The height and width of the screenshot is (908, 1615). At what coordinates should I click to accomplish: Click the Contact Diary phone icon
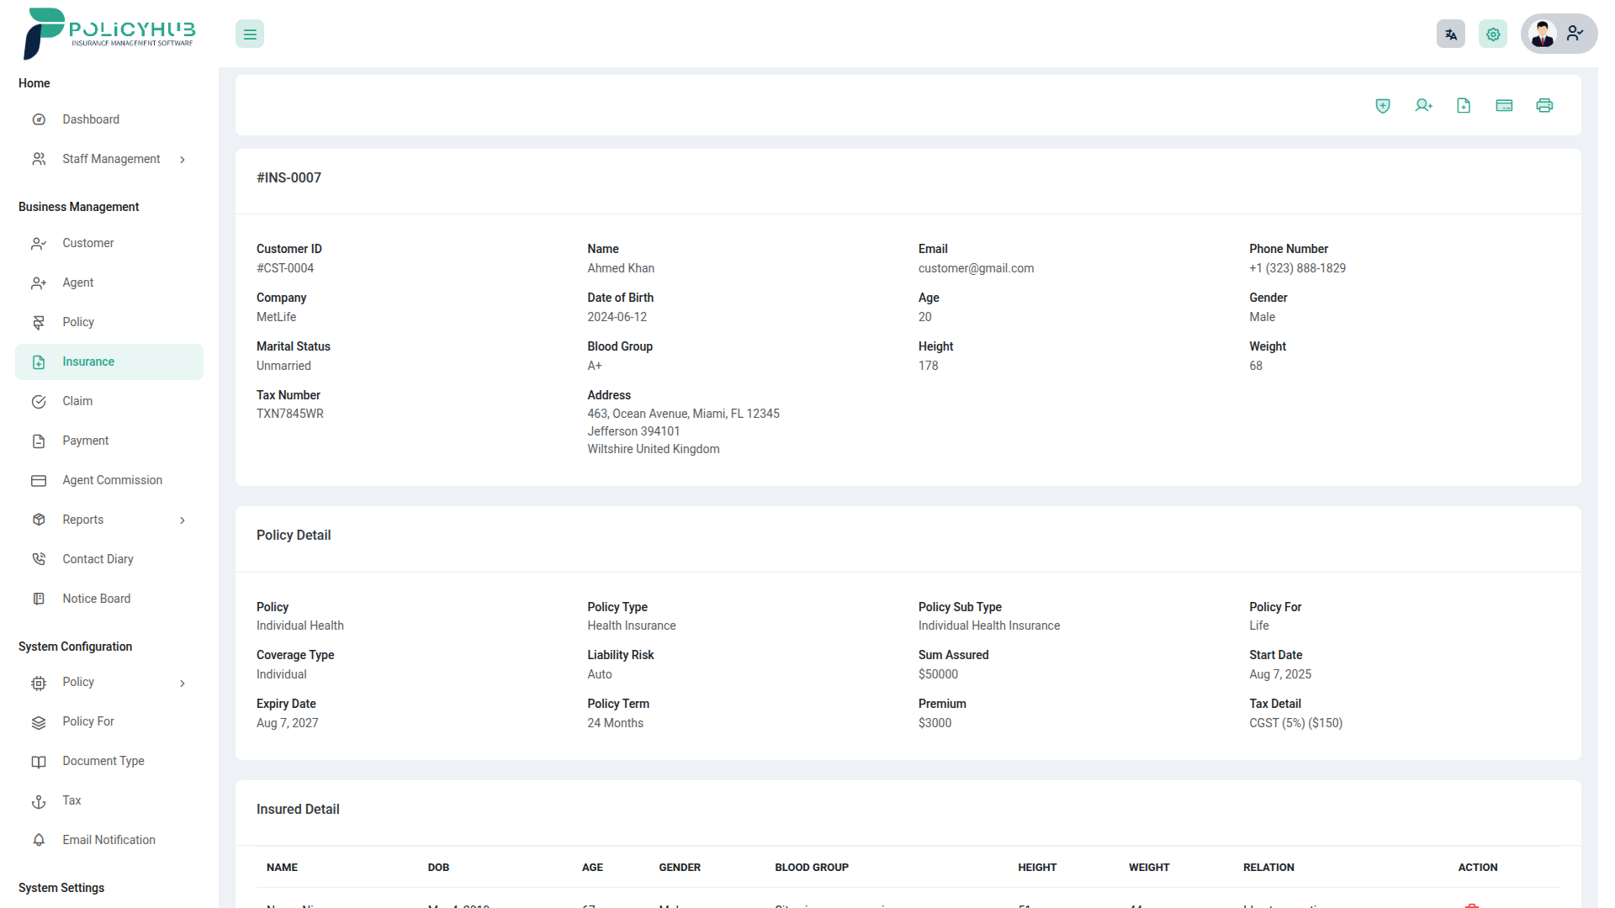pos(39,558)
